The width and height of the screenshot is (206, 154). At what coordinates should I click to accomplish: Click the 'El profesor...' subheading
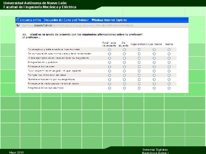pyautogui.click(x=31, y=37)
